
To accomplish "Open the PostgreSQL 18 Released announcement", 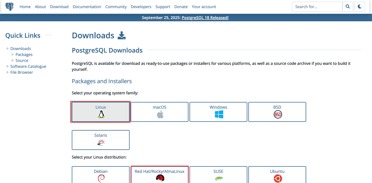I will pos(205,17).
